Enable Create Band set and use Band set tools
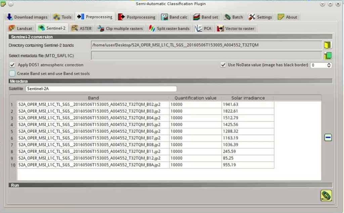The image size is (344, 213). [x=12, y=73]
